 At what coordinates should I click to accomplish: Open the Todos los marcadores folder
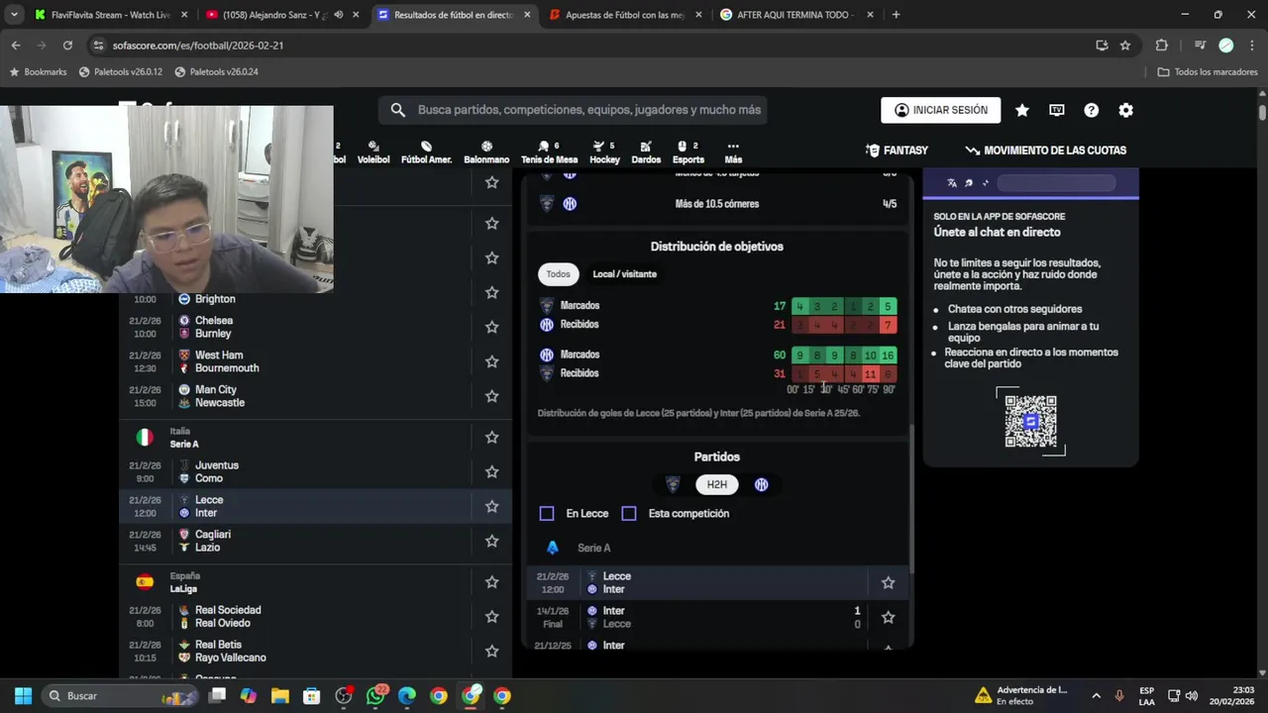click(x=1208, y=72)
